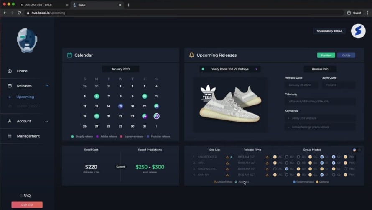Select SS mode for DSM NY
Viewport: 372px width, 210px height.
click(310, 175)
